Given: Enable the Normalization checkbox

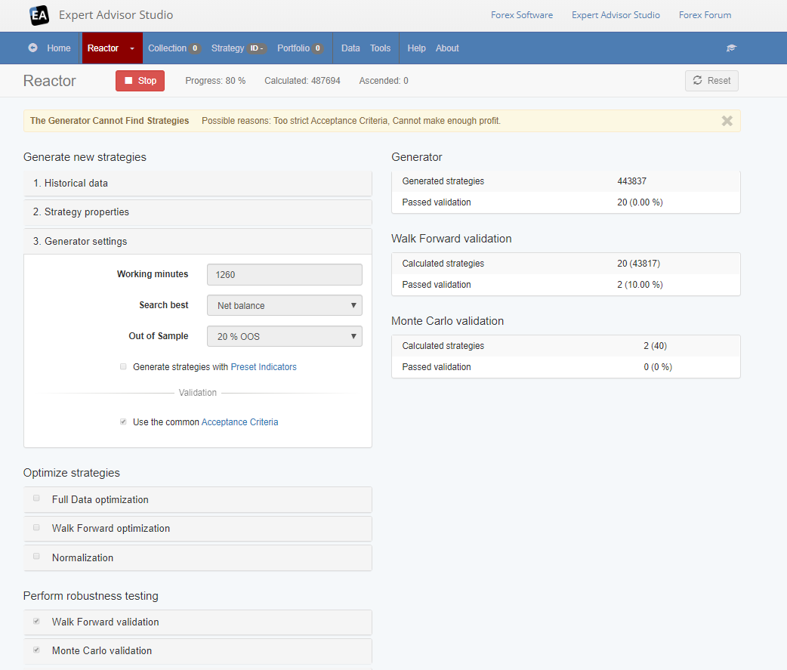Looking at the screenshot, I should (x=37, y=556).
